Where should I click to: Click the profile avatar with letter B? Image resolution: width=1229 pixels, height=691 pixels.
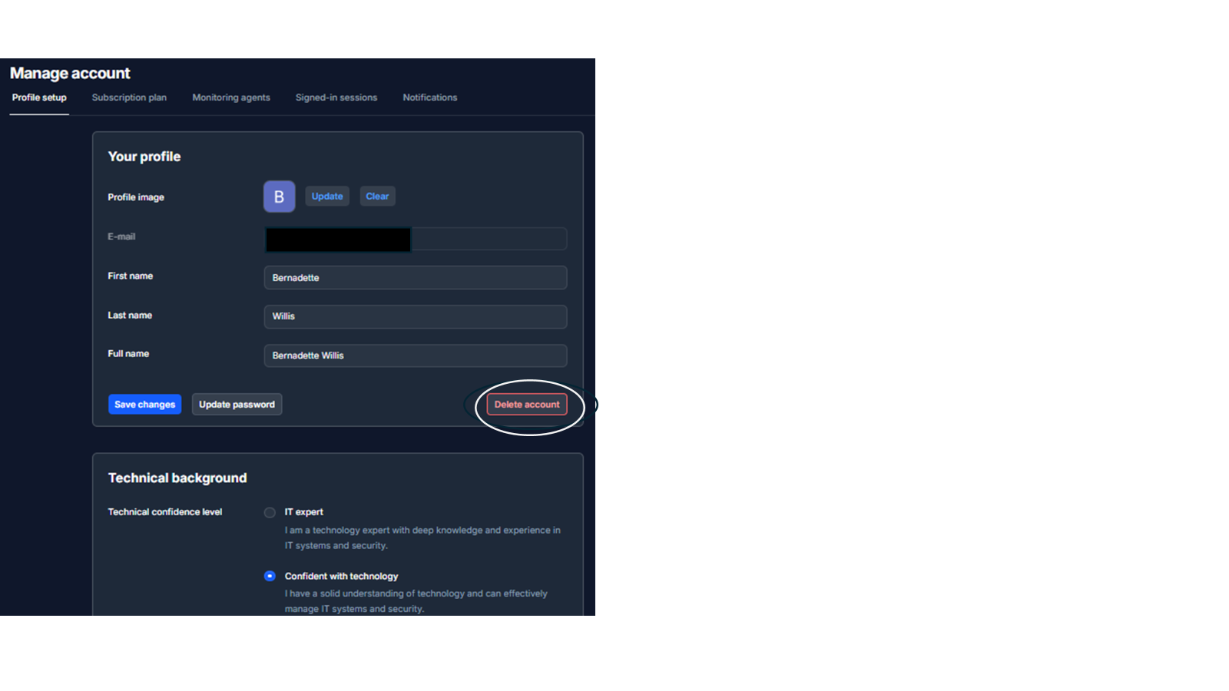279,197
